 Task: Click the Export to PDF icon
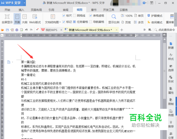click(12, 30)
